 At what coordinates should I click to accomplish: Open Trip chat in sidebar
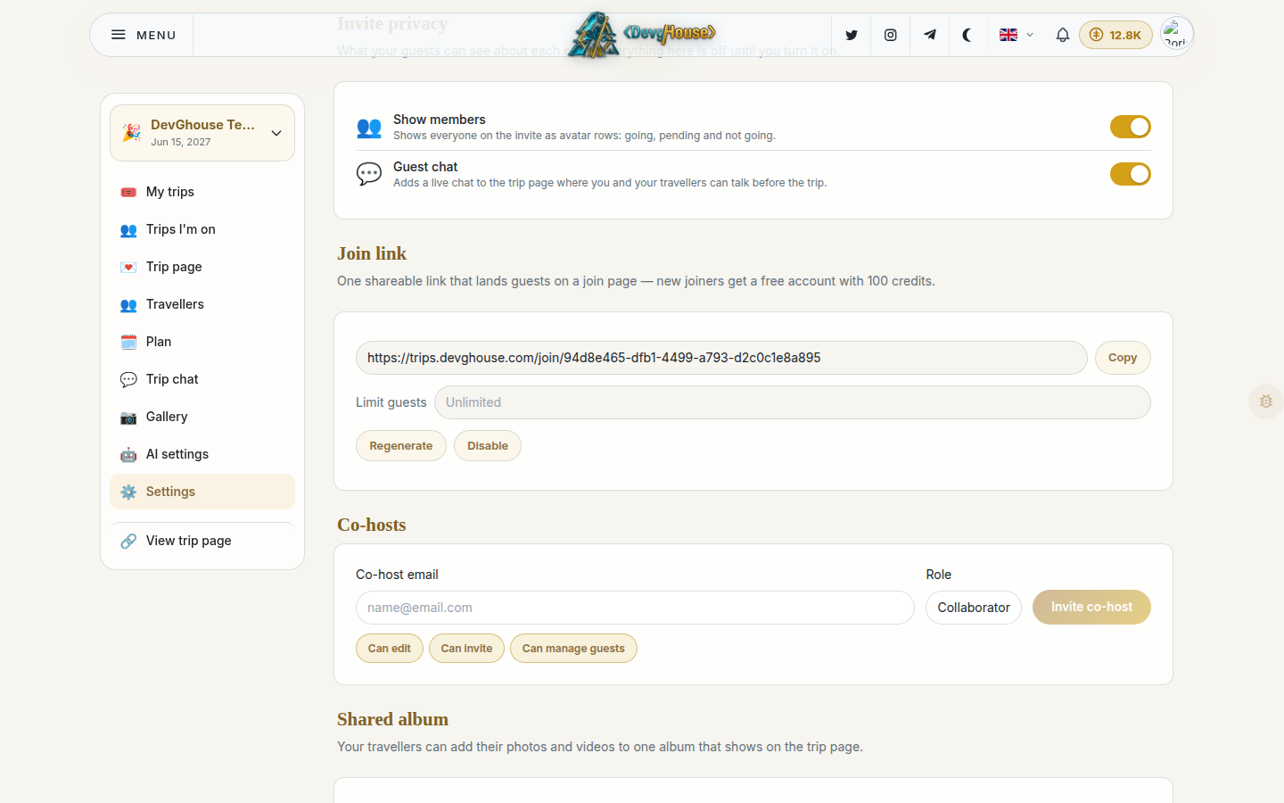coord(202,379)
